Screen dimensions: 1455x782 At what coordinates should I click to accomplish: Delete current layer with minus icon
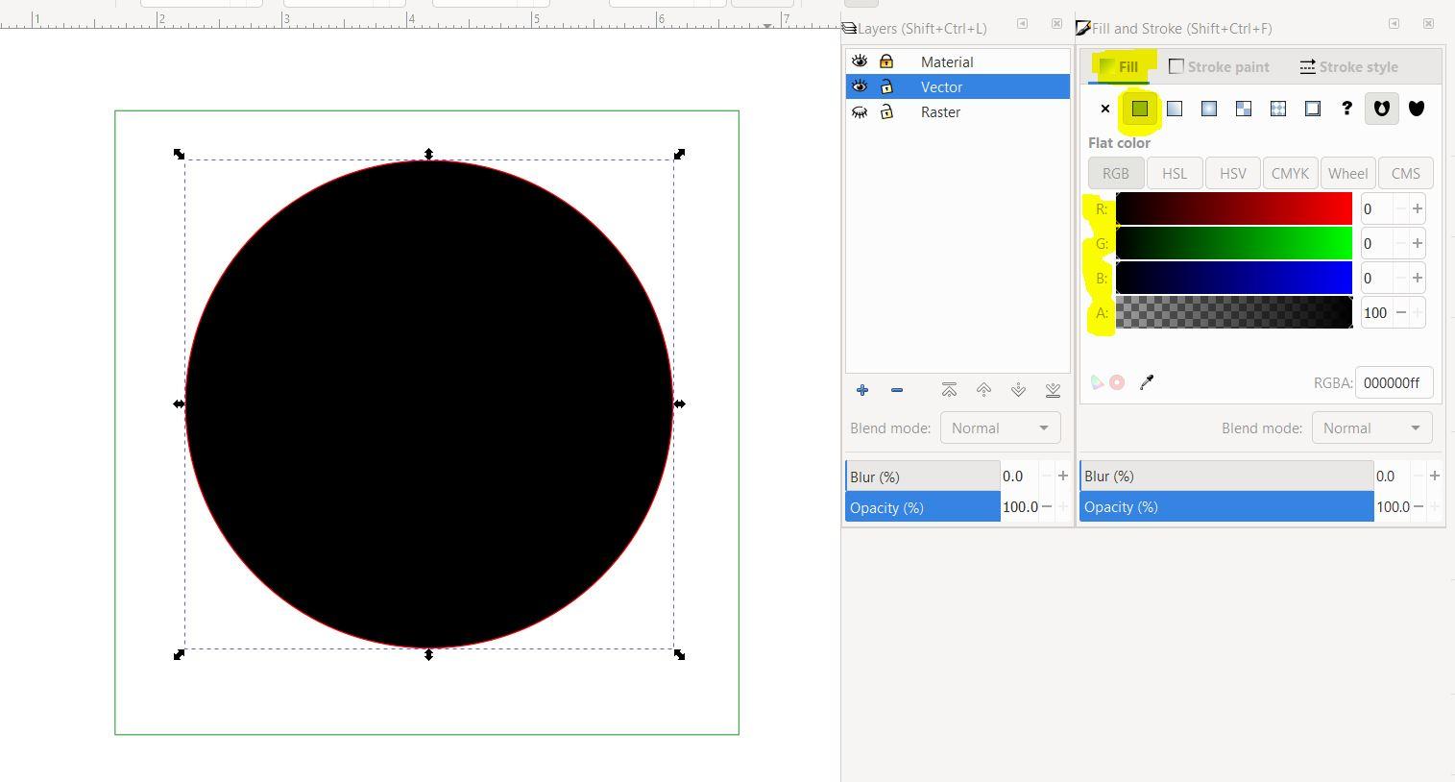tap(897, 390)
